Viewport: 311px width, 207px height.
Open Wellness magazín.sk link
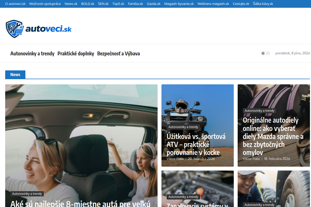pos(213,4)
